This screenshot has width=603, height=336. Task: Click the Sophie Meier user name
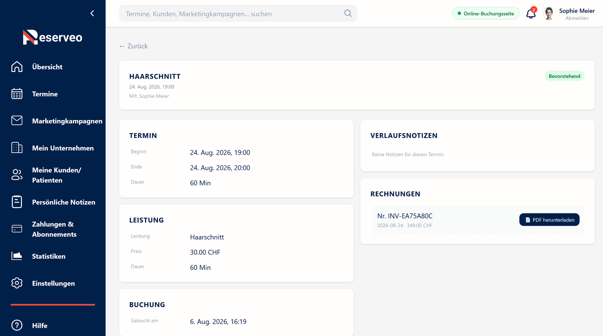pos(577,11)
